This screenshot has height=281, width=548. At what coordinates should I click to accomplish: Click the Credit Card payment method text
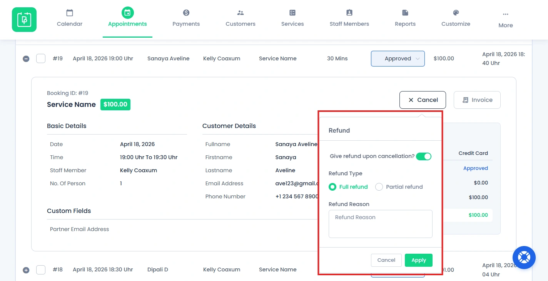473,153
